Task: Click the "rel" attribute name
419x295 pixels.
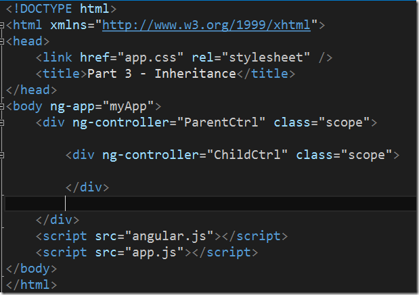Action: [203, 58]
